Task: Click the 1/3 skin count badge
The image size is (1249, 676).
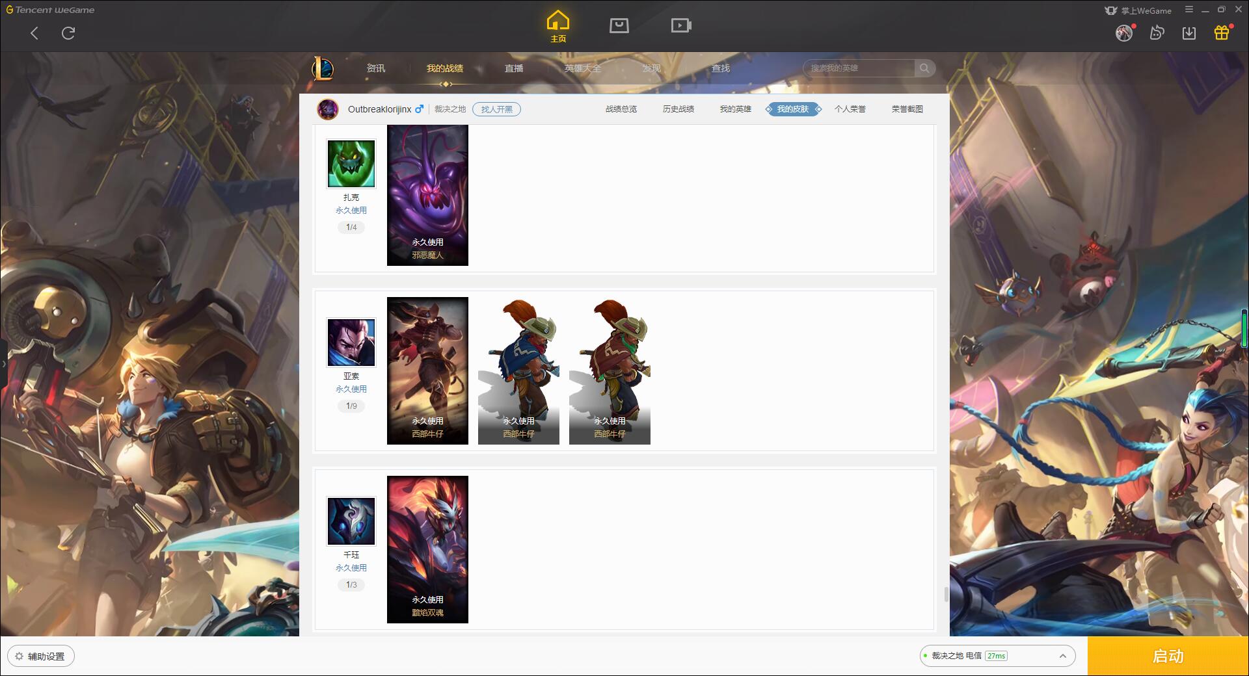Action: pyautogui.click(x=351, y=585)
